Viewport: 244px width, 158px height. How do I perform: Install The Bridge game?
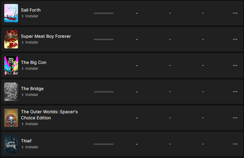pyautogui.click(x=31, y=95)
